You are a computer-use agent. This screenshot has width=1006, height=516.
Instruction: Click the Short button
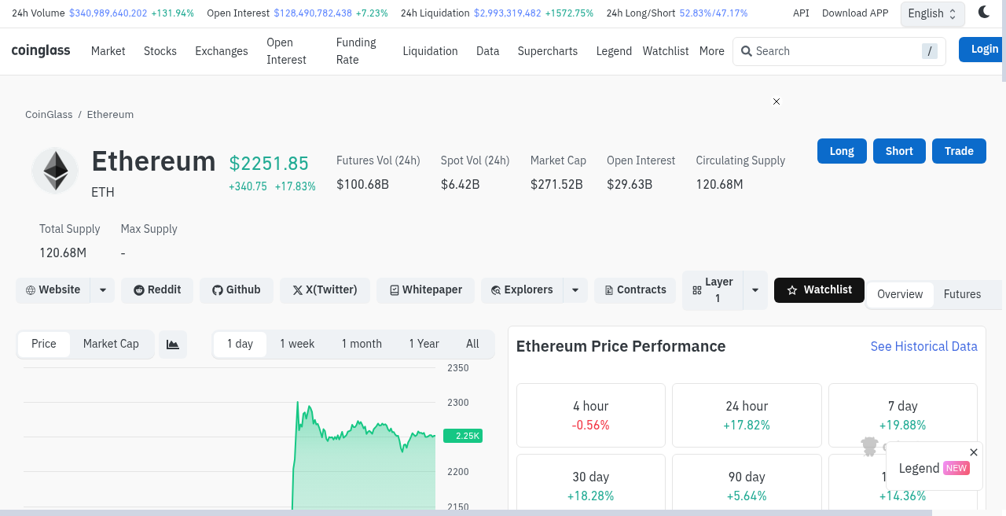click(899, 151)
